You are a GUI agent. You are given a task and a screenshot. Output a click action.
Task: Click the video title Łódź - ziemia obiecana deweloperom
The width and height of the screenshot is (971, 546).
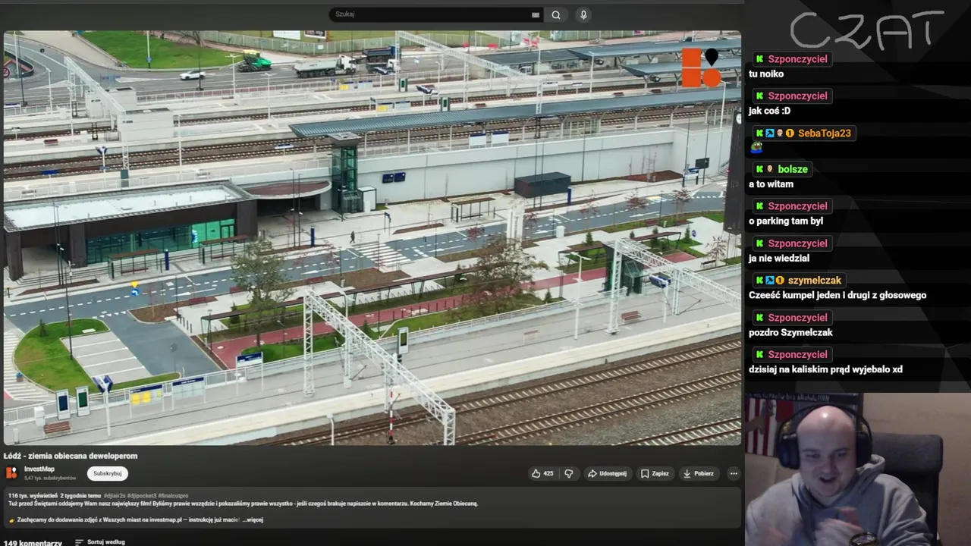[x=71, y=456]
